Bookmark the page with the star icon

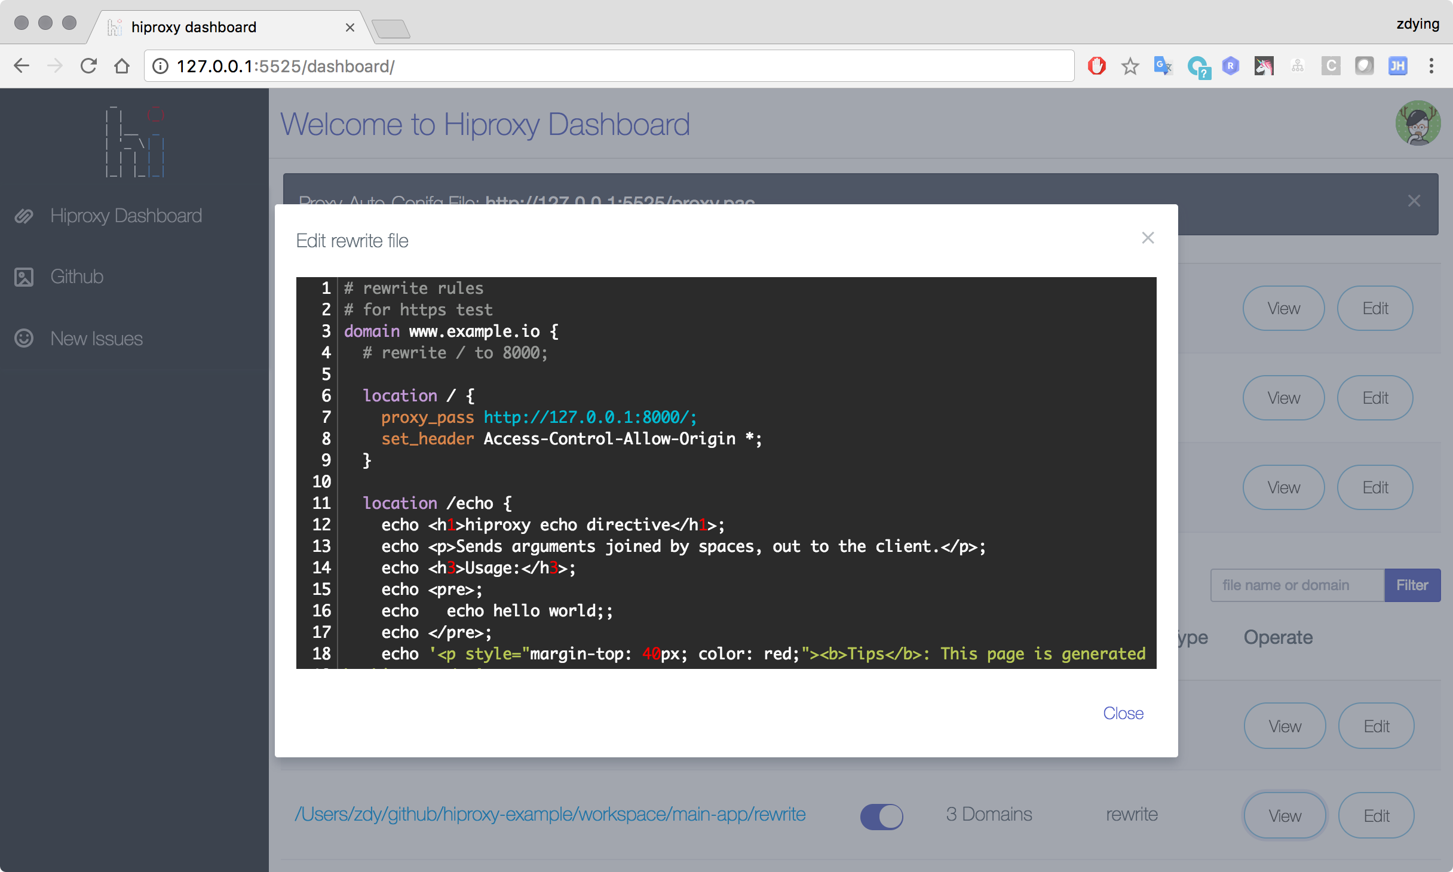[x=1130, y=66]
